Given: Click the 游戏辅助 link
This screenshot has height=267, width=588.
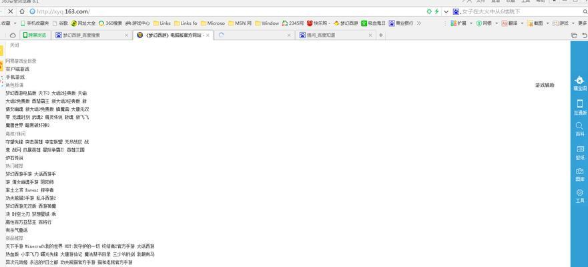Looking at the screenshot, I should [545, 85].
